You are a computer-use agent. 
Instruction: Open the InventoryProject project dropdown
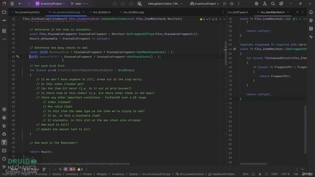(50, 3)
